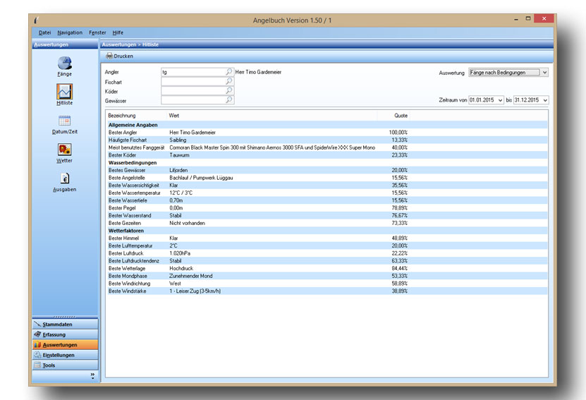Click the search icon in Angler field

click(x=228, y=72)
